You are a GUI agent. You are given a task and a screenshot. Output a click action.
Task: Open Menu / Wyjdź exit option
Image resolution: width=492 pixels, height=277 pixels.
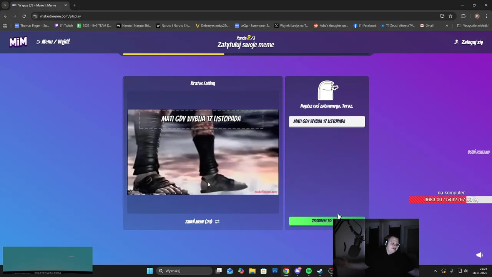point(53,42)
